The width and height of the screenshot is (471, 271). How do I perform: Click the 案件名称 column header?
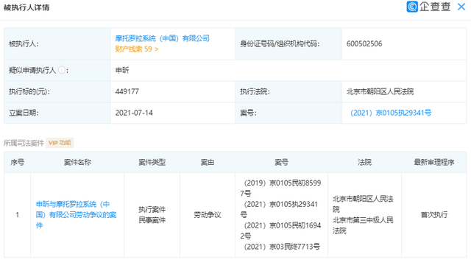(x=77, y=162)
